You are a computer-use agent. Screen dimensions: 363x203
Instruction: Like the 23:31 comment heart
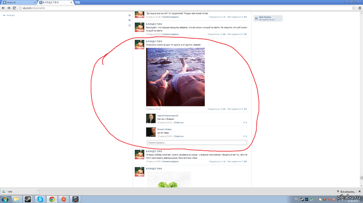point(245,122)
